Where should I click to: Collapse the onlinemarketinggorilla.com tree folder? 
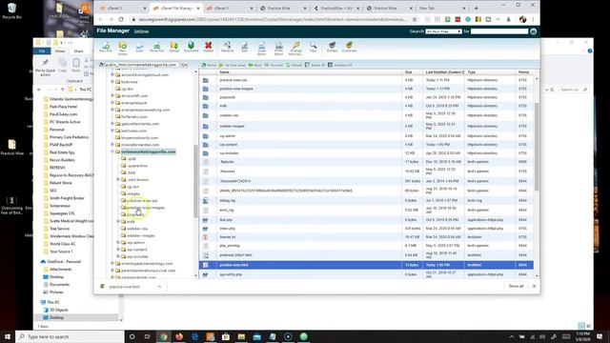point(112,151)
